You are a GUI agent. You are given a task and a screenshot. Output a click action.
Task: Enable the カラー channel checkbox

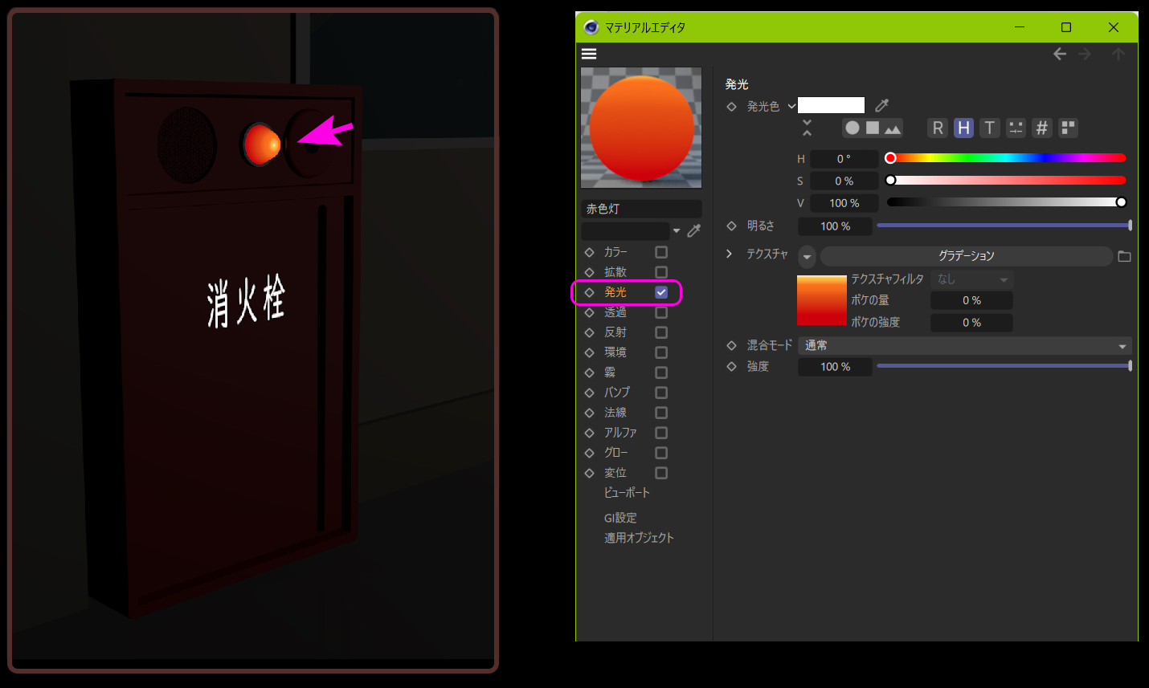click(x=661, y=252)
